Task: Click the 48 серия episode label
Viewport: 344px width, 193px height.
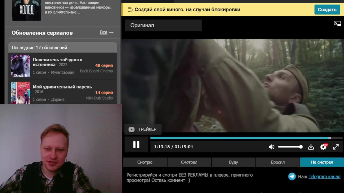Action: pos(104,65)
